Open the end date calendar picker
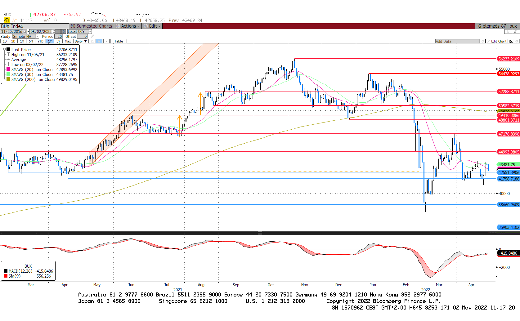520x321 pixels. click(54, 32)
